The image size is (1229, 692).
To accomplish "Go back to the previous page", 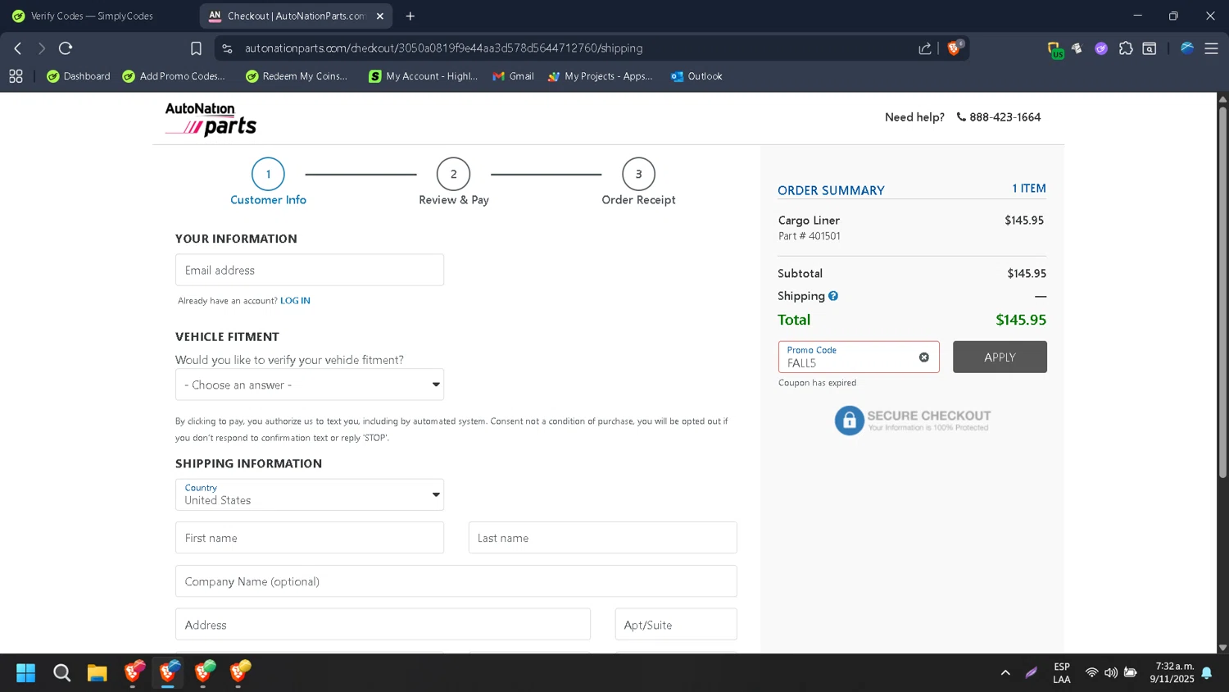I will (17, 48).
